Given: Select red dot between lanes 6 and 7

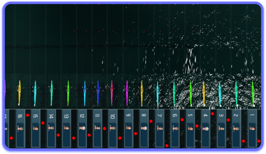Looking at the screenshot, I should tap(167, 145).
